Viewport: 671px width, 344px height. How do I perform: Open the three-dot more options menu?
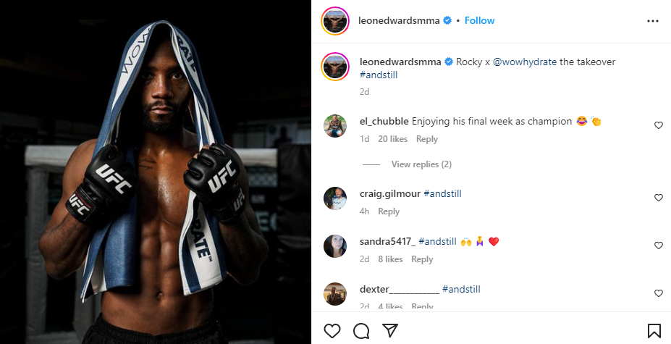[653, 21]
